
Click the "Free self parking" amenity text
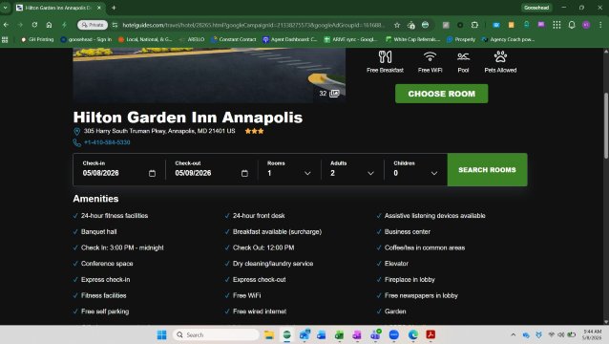point(105,312)
